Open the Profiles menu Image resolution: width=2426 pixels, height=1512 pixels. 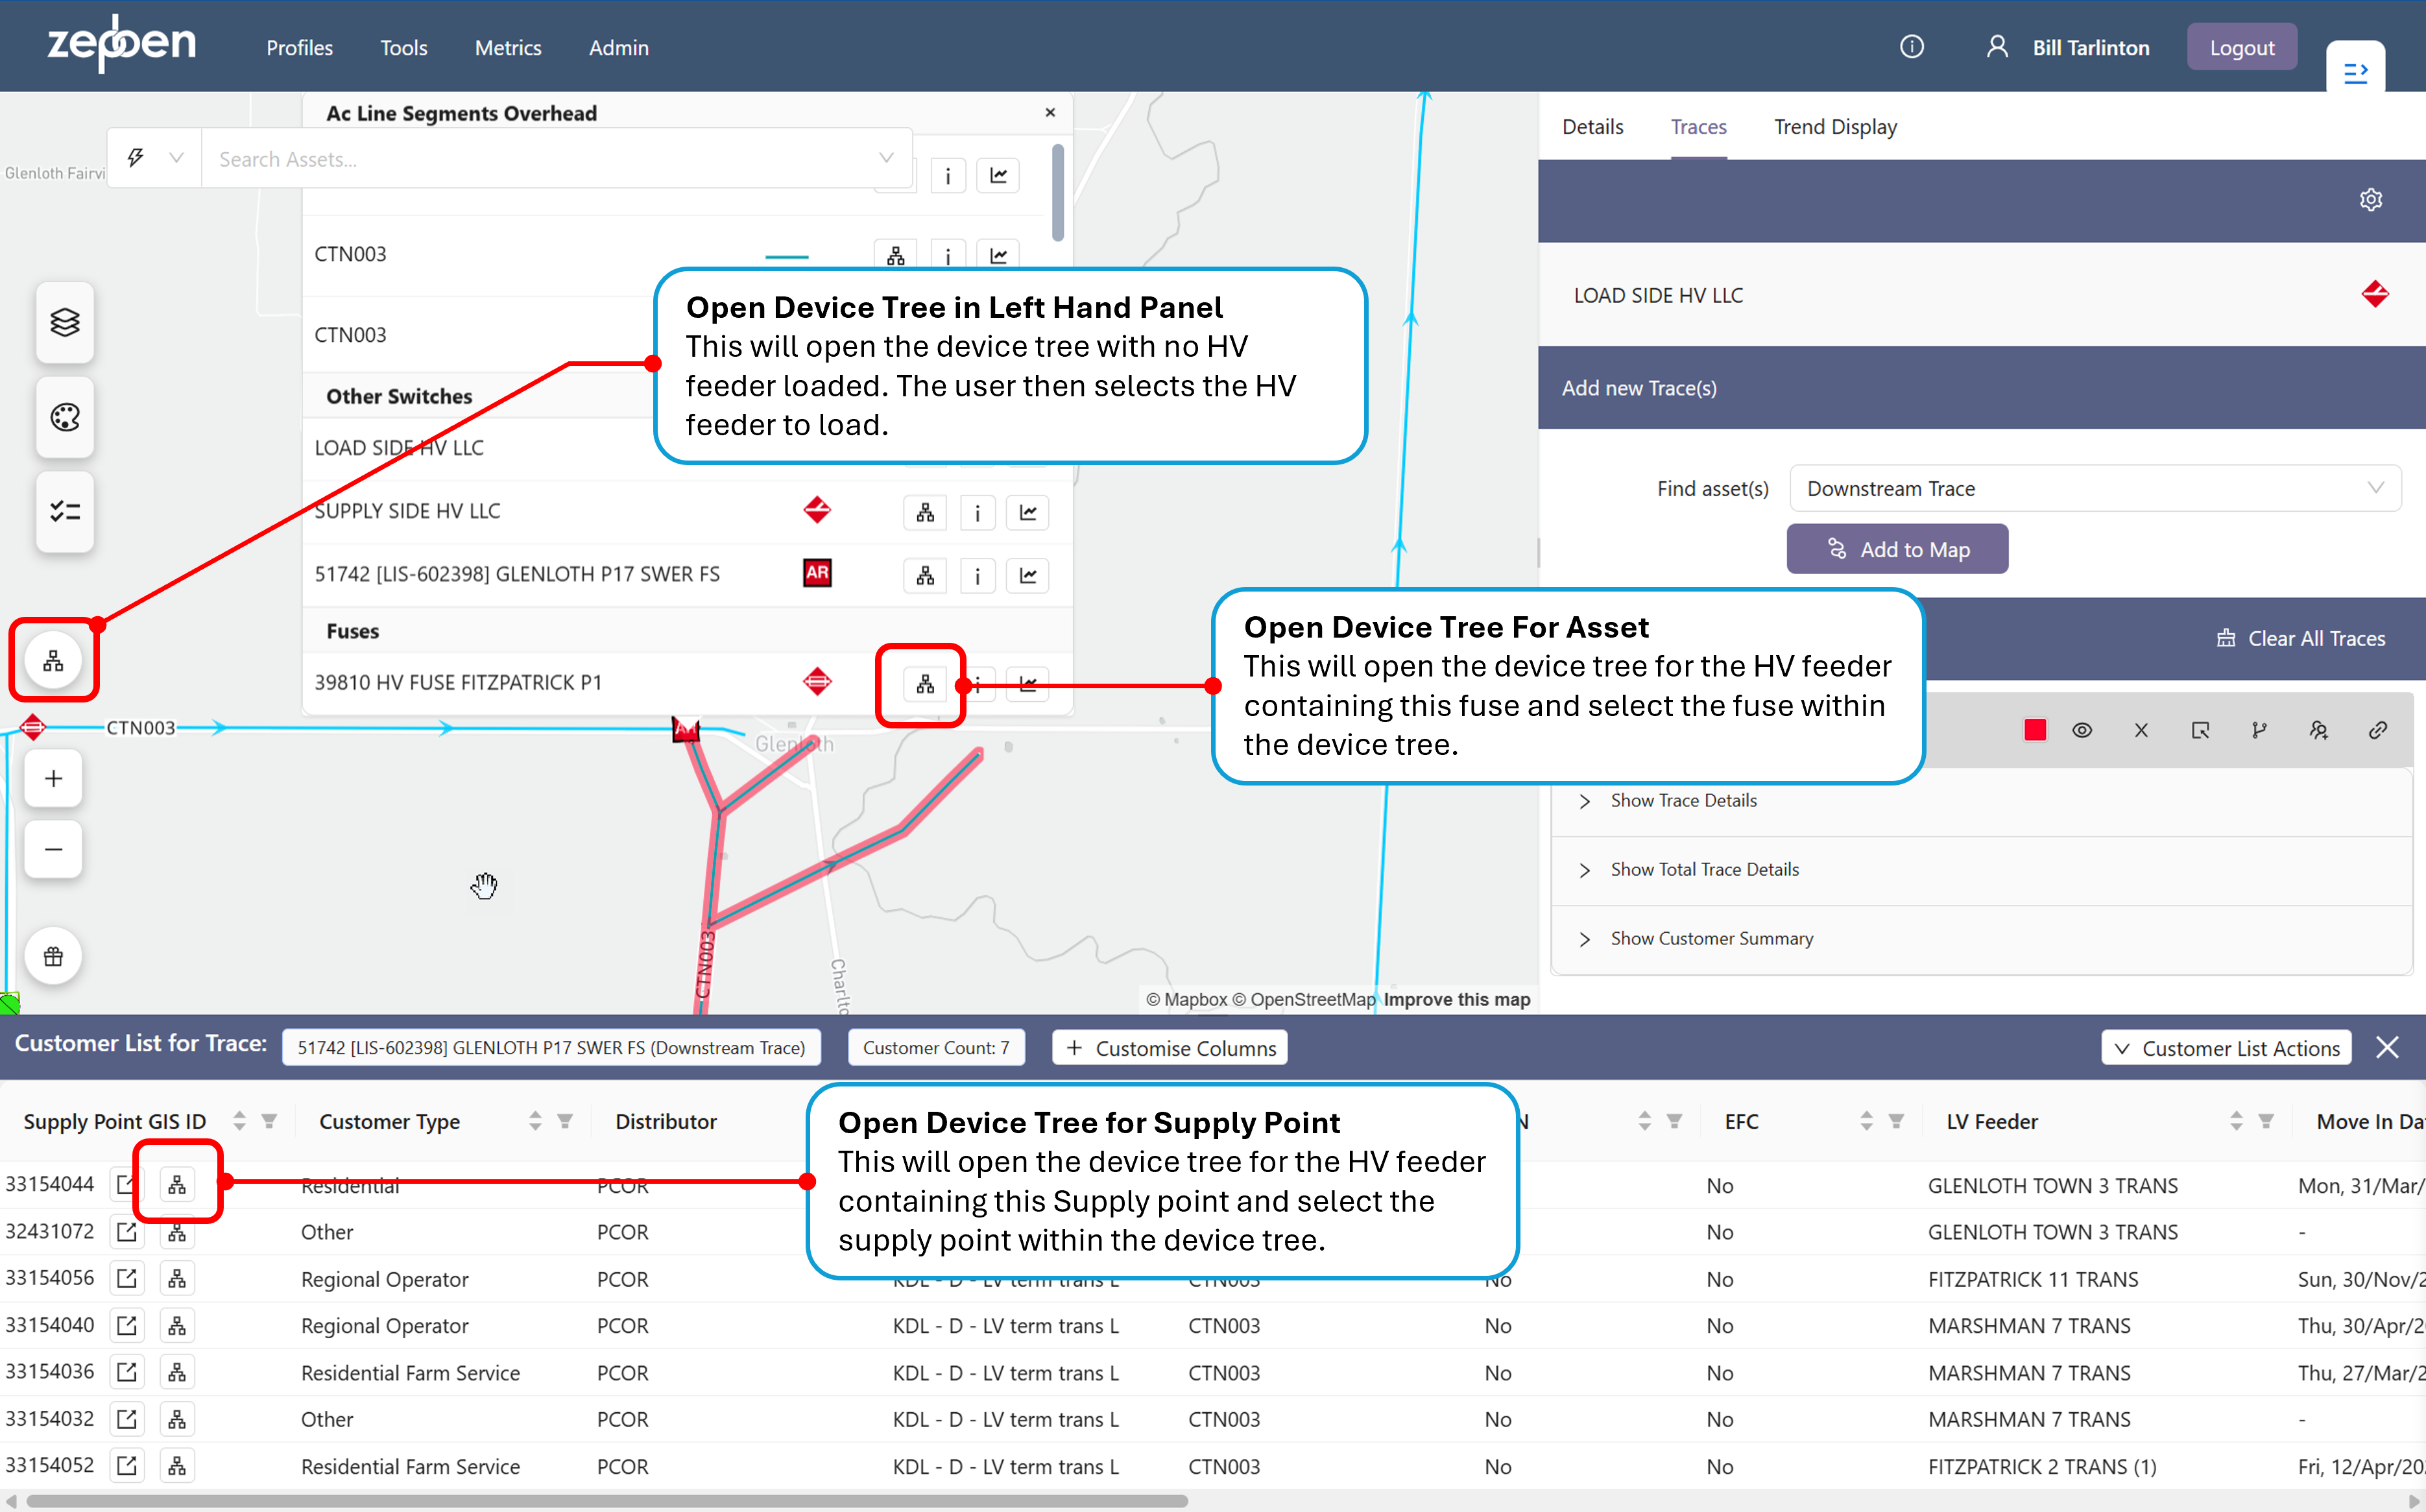(x=299, y=47)
